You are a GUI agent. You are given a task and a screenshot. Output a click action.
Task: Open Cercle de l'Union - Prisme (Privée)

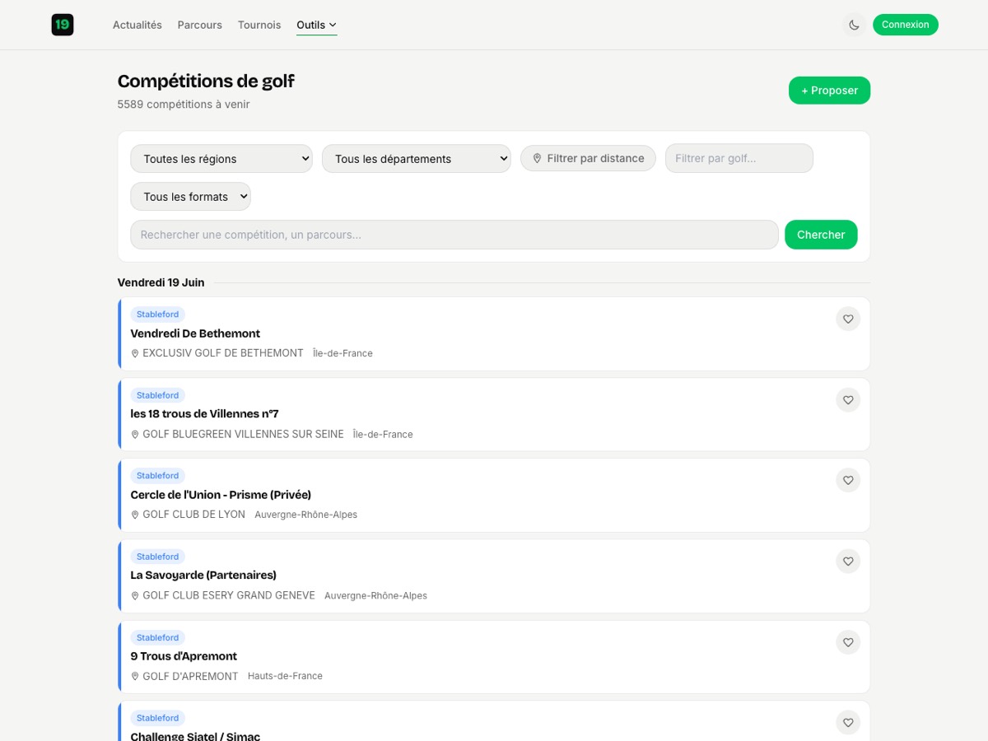click(221, 495)
